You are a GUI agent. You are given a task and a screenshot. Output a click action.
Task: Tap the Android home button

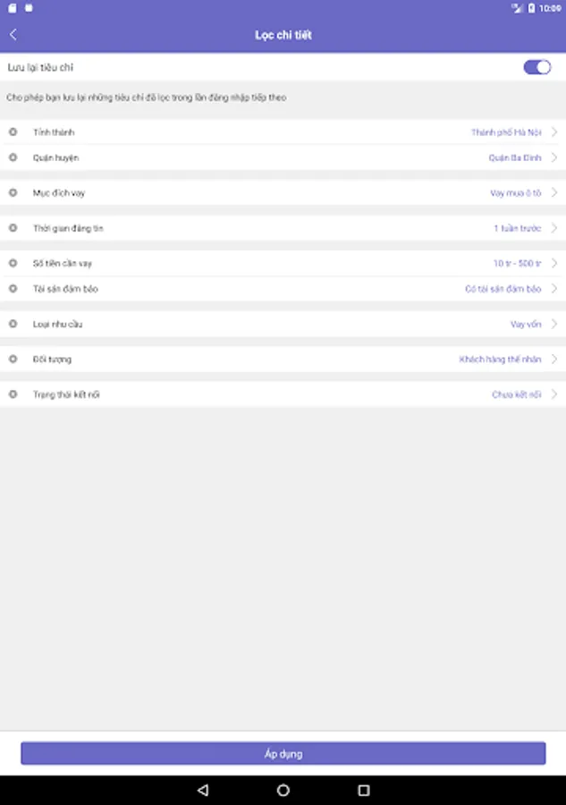tap(283, 791)
